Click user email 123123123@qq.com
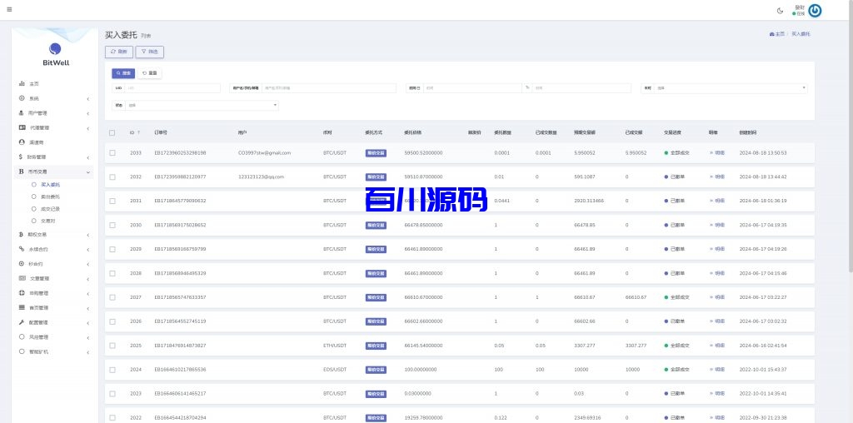 pos(261,177)
